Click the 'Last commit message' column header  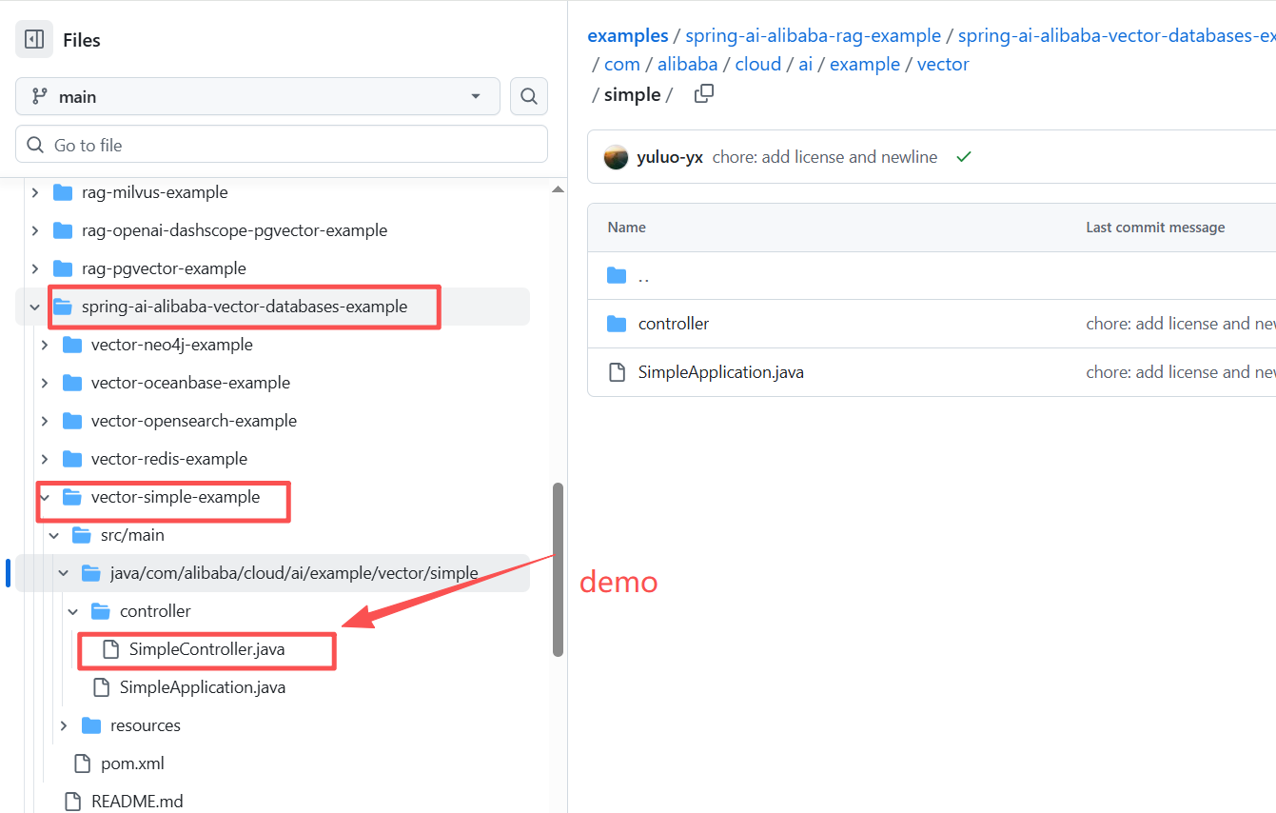(1155, 228)
